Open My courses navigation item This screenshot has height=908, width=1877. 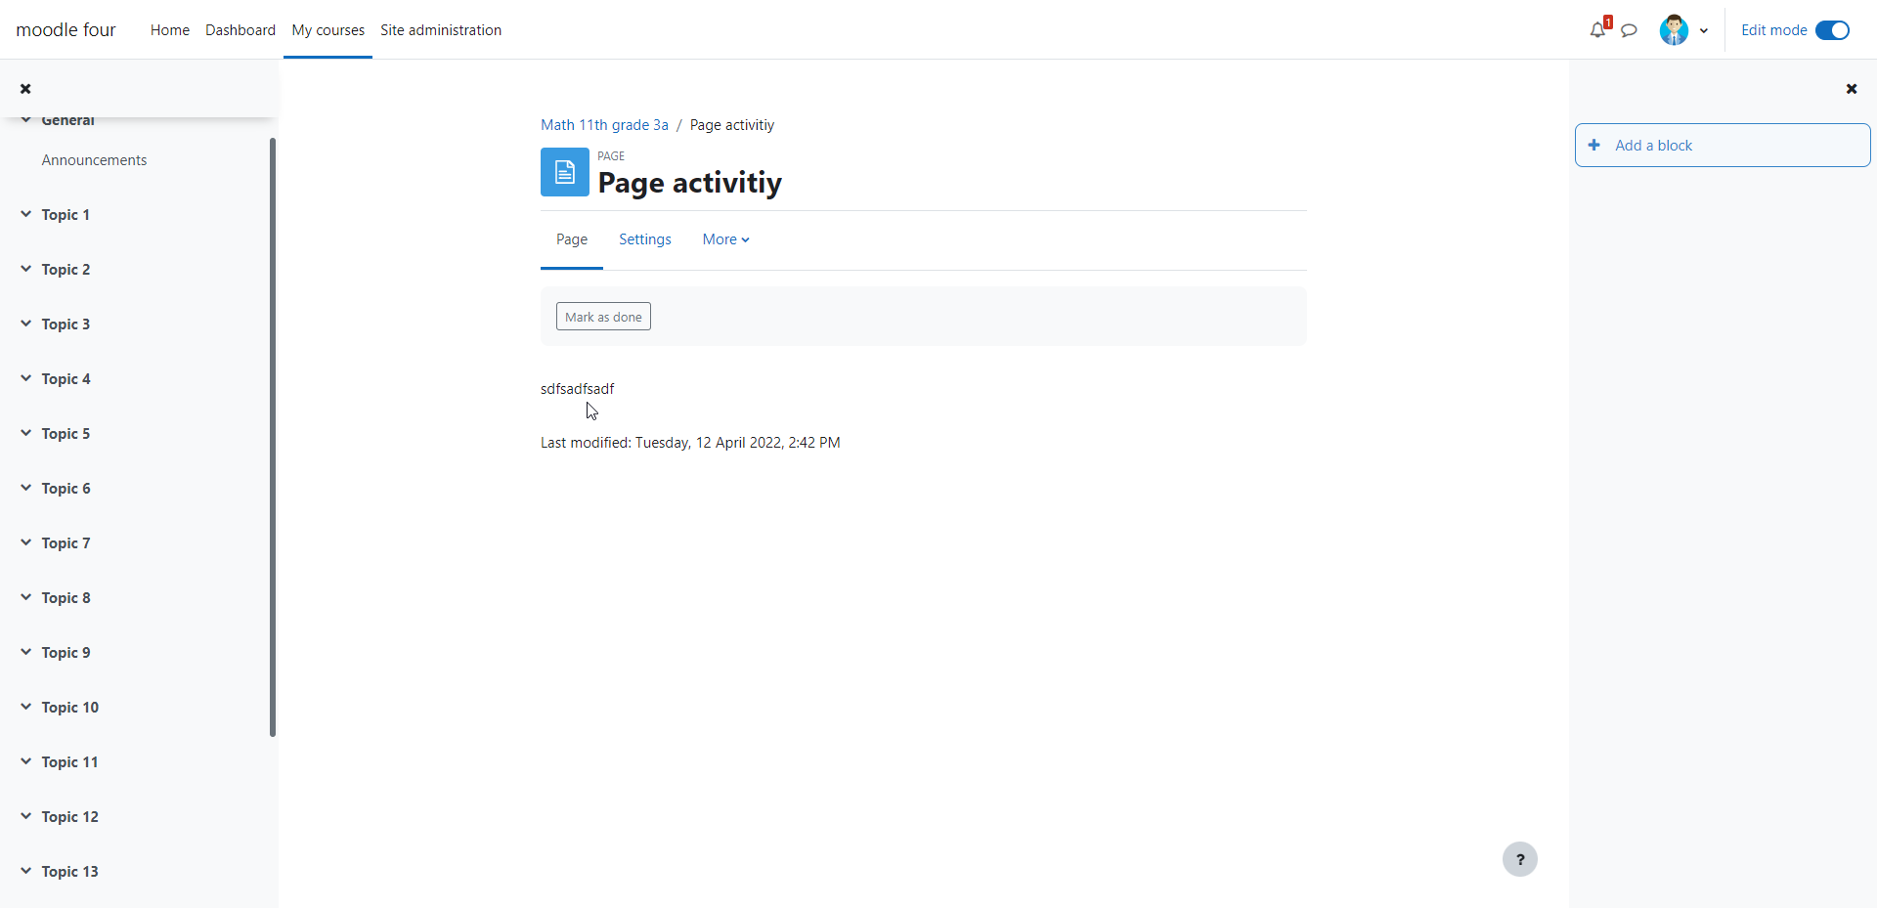327,30
